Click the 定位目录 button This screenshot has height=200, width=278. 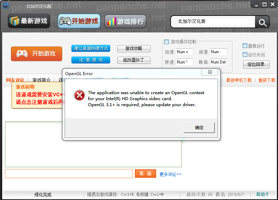[x=256, y=64]
